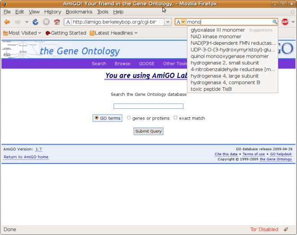Open the Adblock Plus dropdown arrow
This screenshot has height=235, width=297.
[293, 22]
